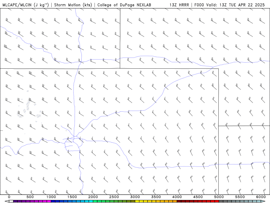Click the colorbar label "5500"
Image resolution: width=270 pixels, height=203 pixels.
click(x=240, y=197)
